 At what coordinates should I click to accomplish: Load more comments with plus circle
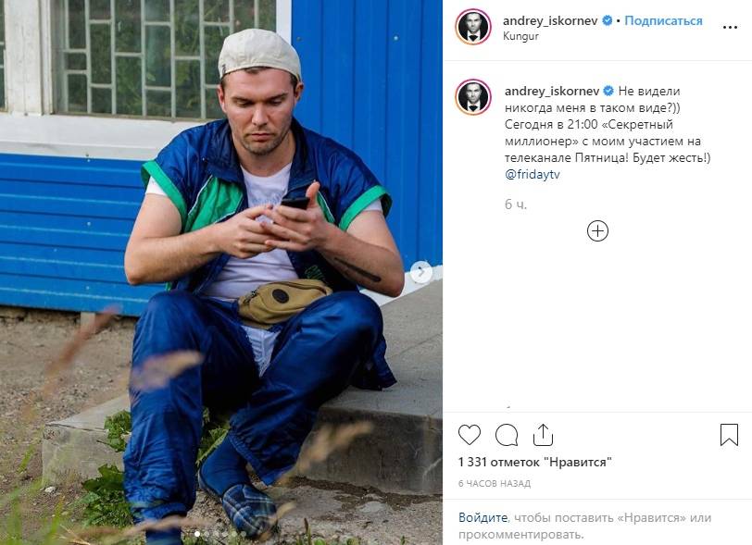pos(597,231)
